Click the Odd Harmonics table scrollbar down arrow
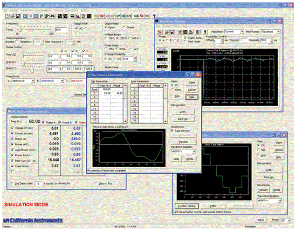 pos(125,121)
